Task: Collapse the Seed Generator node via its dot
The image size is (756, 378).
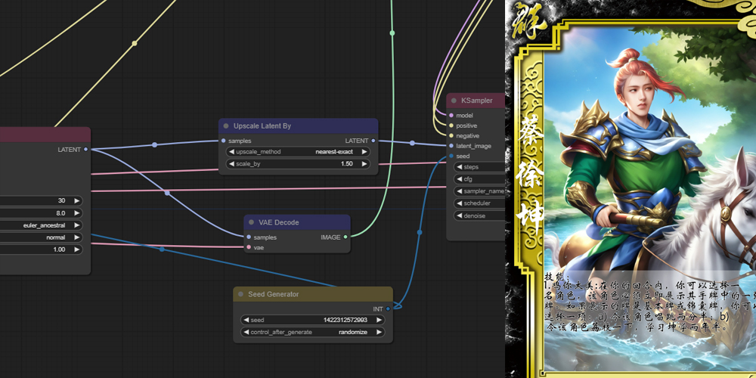Action: click(x=240, y=294)
